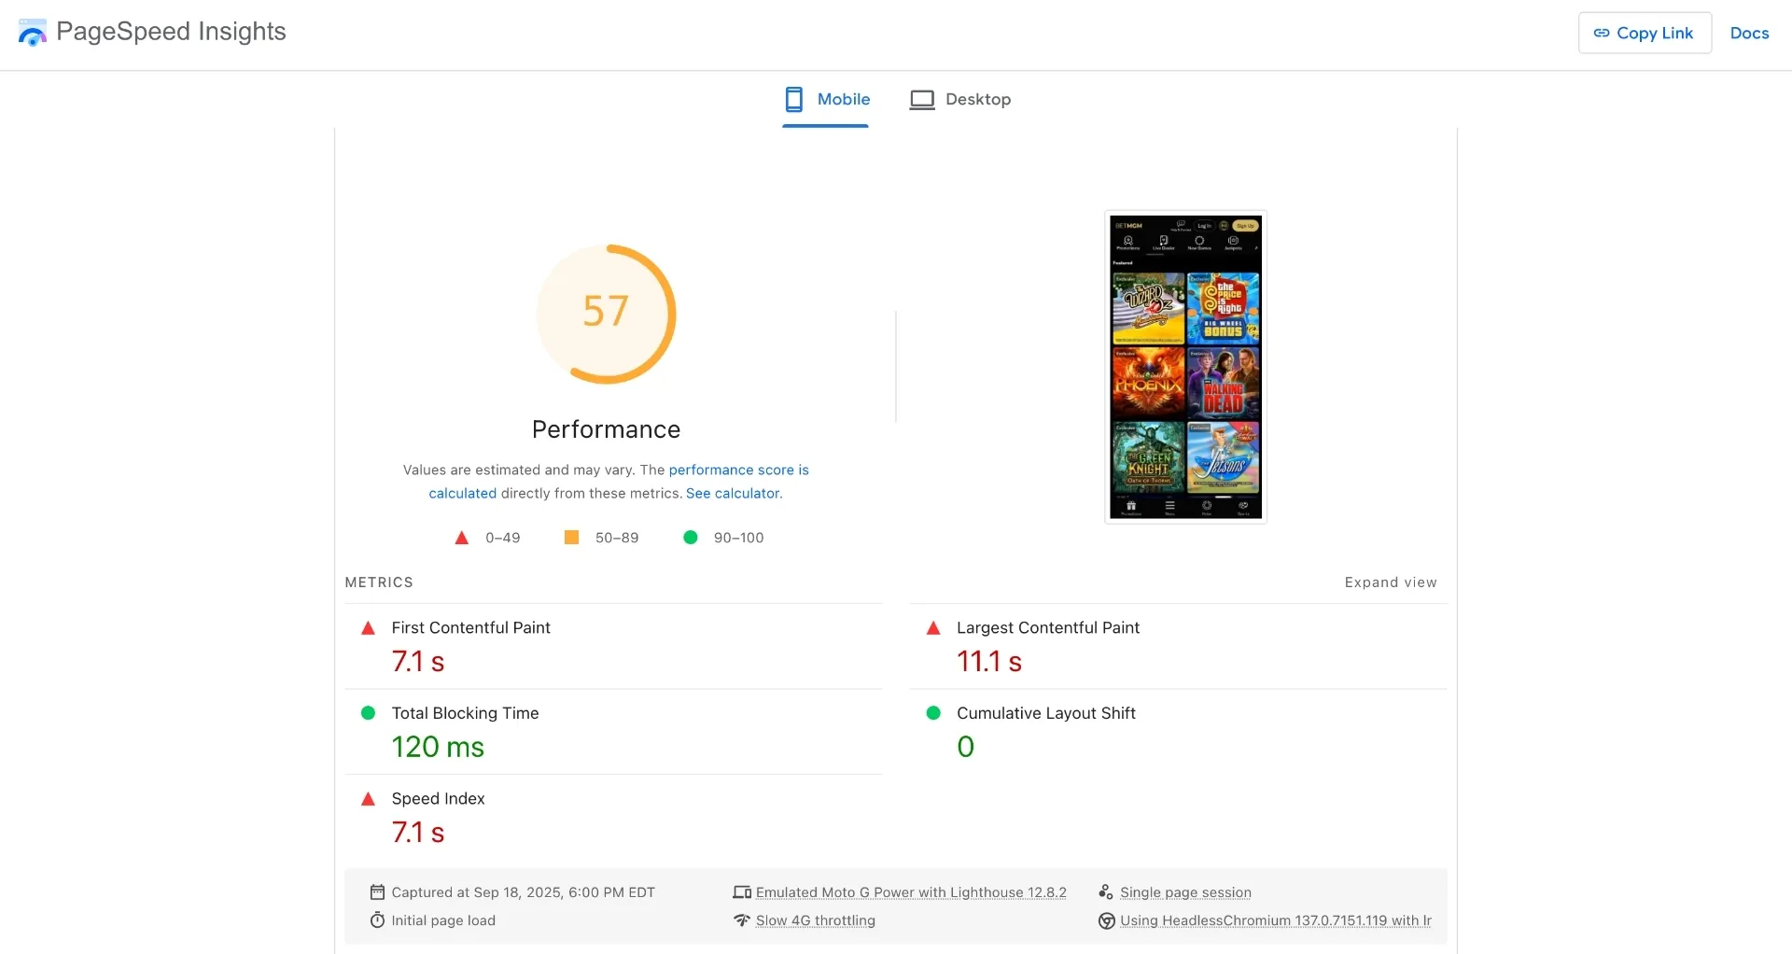Screen dimensions: 1792x954
Task: Click the Slow 4G throttling label
Action: coord(815,920)
